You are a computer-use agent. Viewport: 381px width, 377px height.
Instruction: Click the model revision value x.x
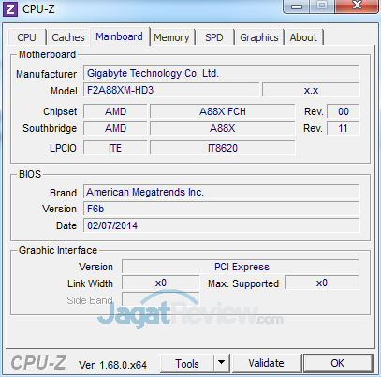pos(311,90)
